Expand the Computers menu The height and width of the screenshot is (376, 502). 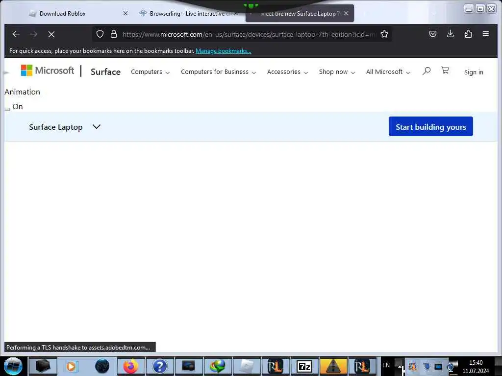150,72
